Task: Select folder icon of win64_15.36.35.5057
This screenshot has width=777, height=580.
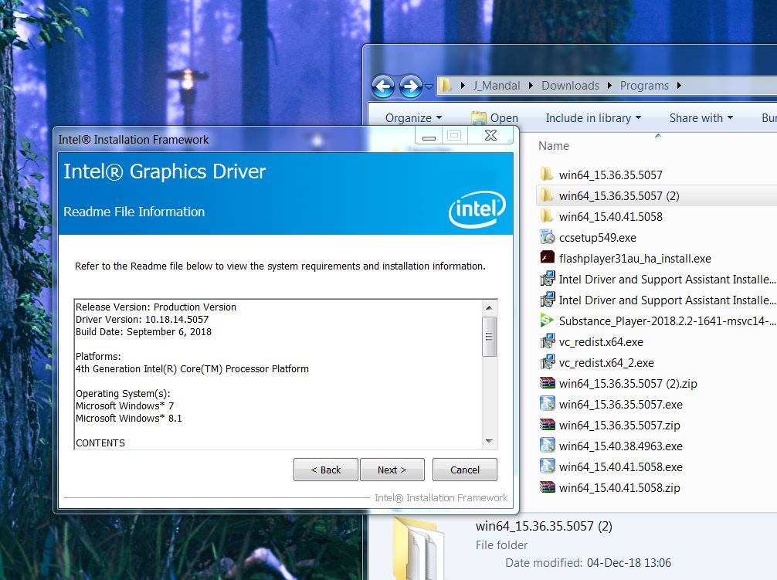Action: coord(547,174)
